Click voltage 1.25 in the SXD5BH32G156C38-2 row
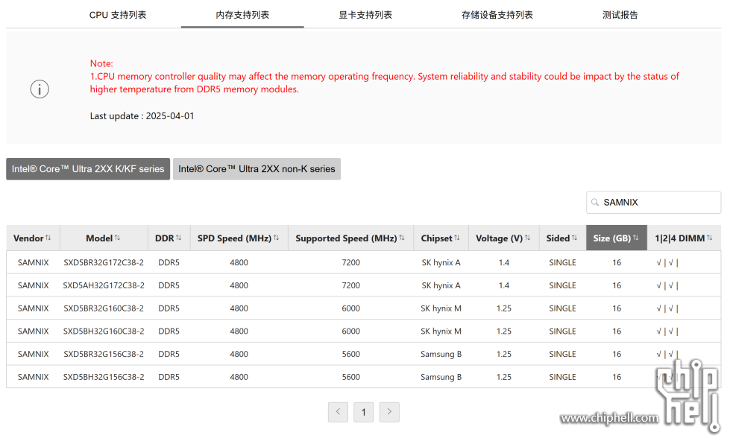 click(x=504, y=377)
